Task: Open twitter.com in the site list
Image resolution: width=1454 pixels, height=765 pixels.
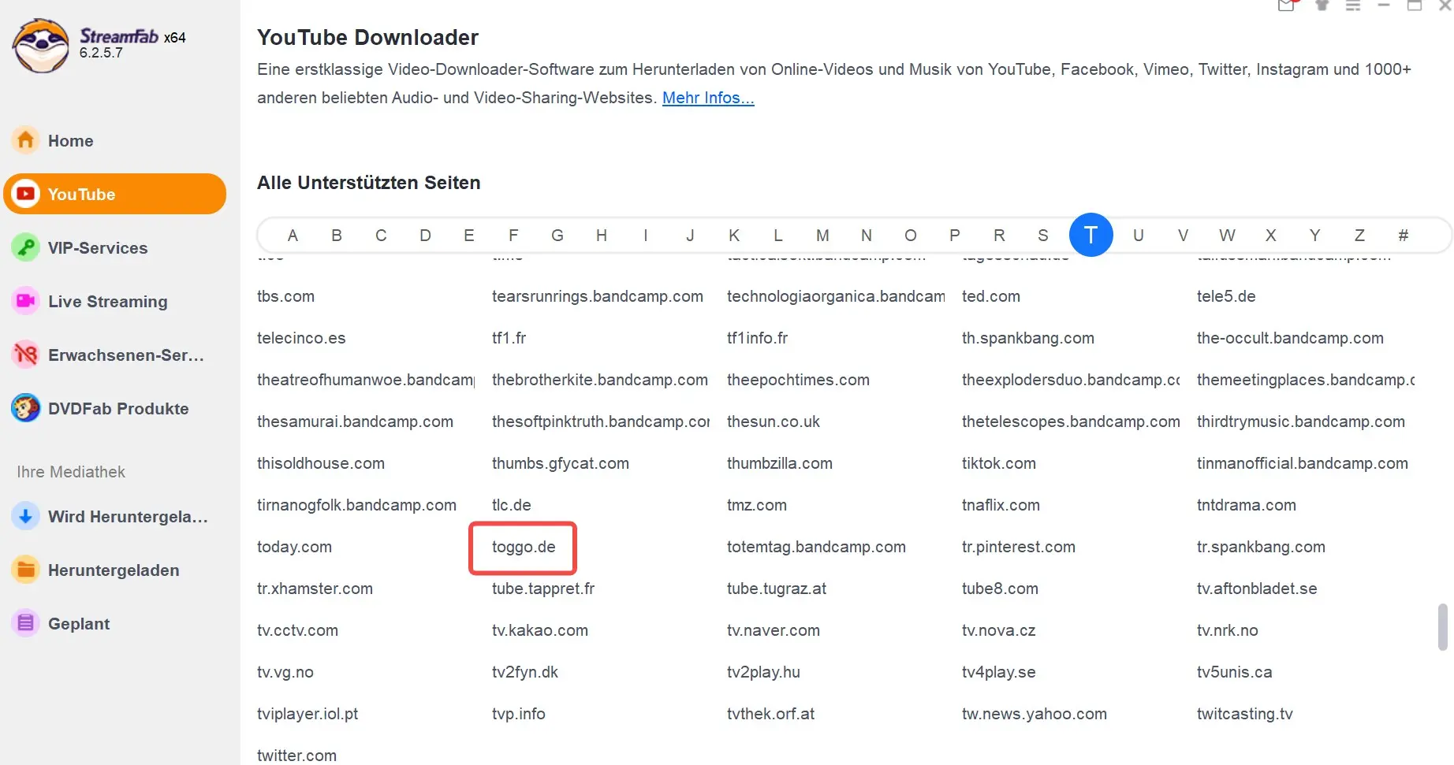Action: tap(296, 756)
